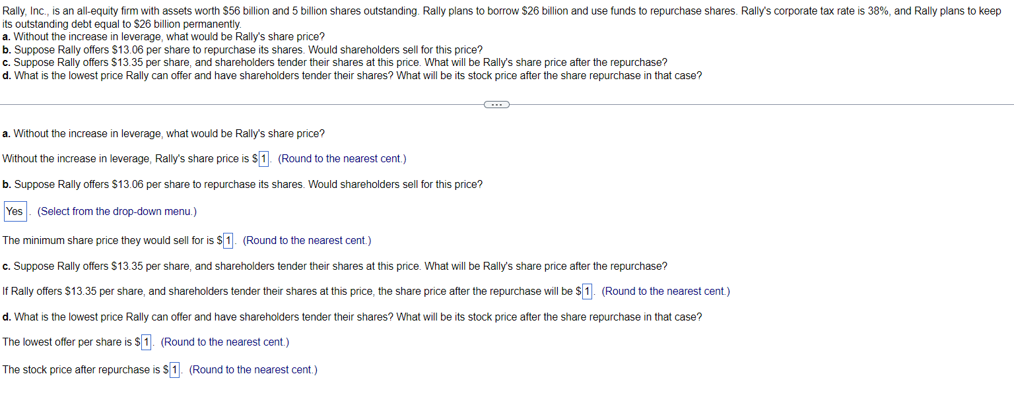Click the part d heading about the lowest price below the divider
Image resolution: width=1014 pixels, height=401 pixels.
coord(352,317)
